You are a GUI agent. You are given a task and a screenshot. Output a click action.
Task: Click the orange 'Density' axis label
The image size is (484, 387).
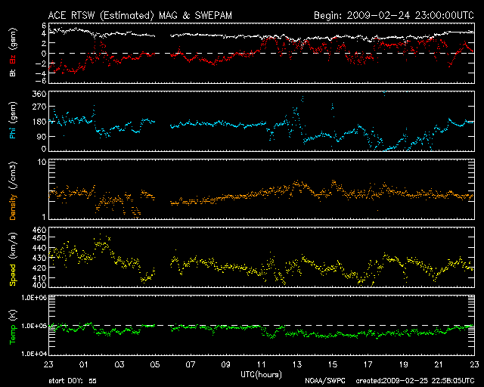(x=12, y=207)
